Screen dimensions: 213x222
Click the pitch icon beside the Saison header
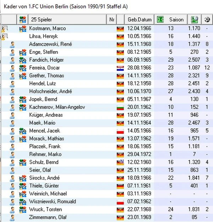pos(160,20)
